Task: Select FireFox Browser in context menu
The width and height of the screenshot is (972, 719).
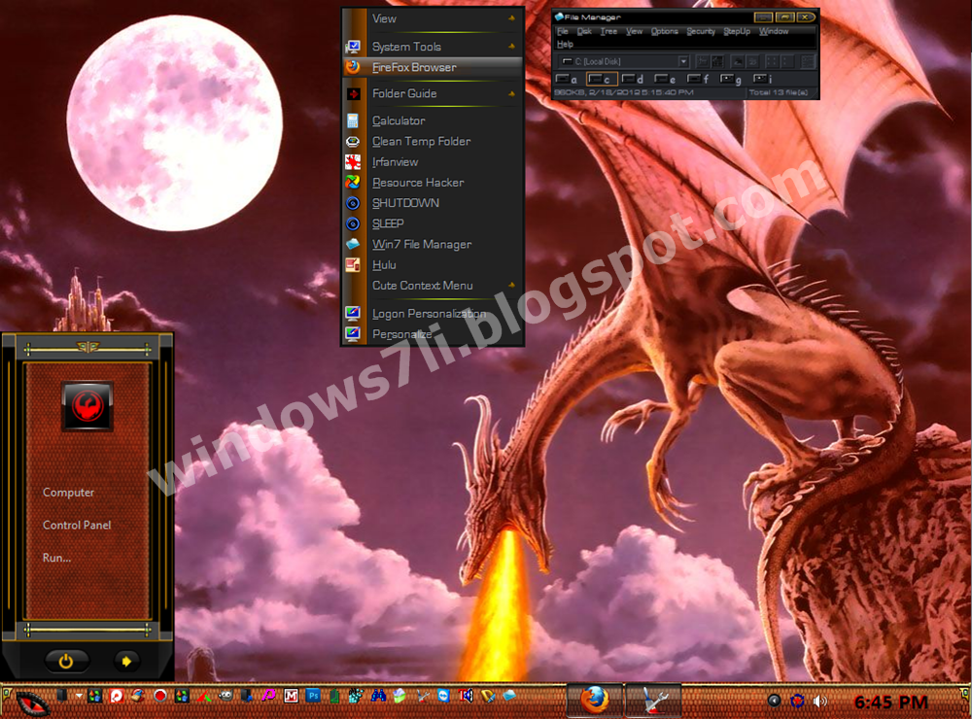Action: click(x=433, y=68)
